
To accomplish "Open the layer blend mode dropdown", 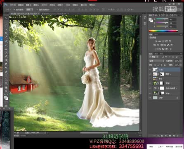I will pyautogui.click(x=157, y=61).
